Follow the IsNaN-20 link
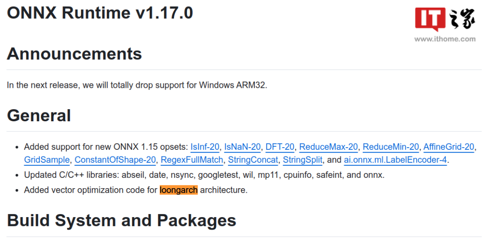This screenshot has height=243, width=483. pyautogui.click(x=242, y=147)
